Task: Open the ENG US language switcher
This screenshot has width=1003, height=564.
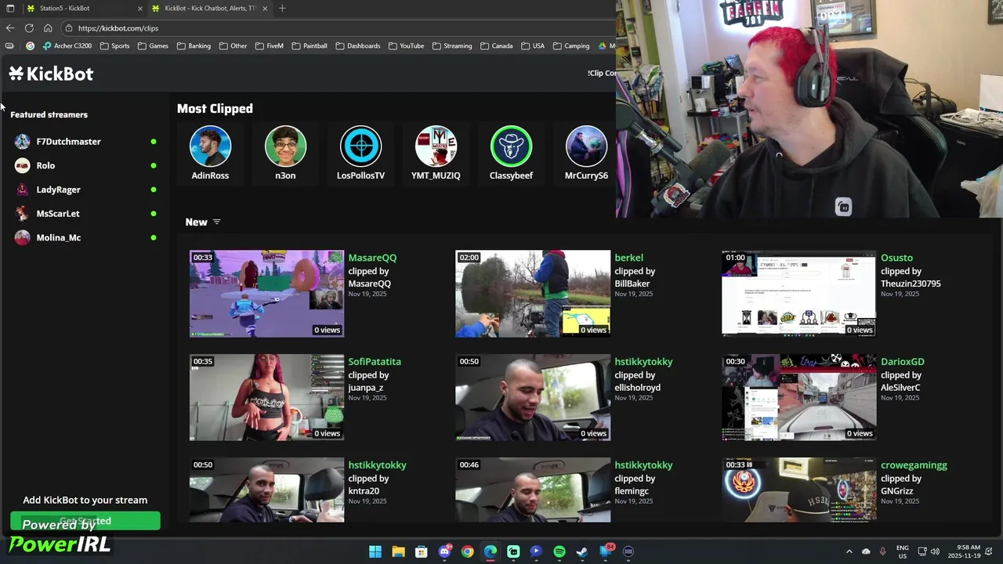Action: (x=902, y=551)
